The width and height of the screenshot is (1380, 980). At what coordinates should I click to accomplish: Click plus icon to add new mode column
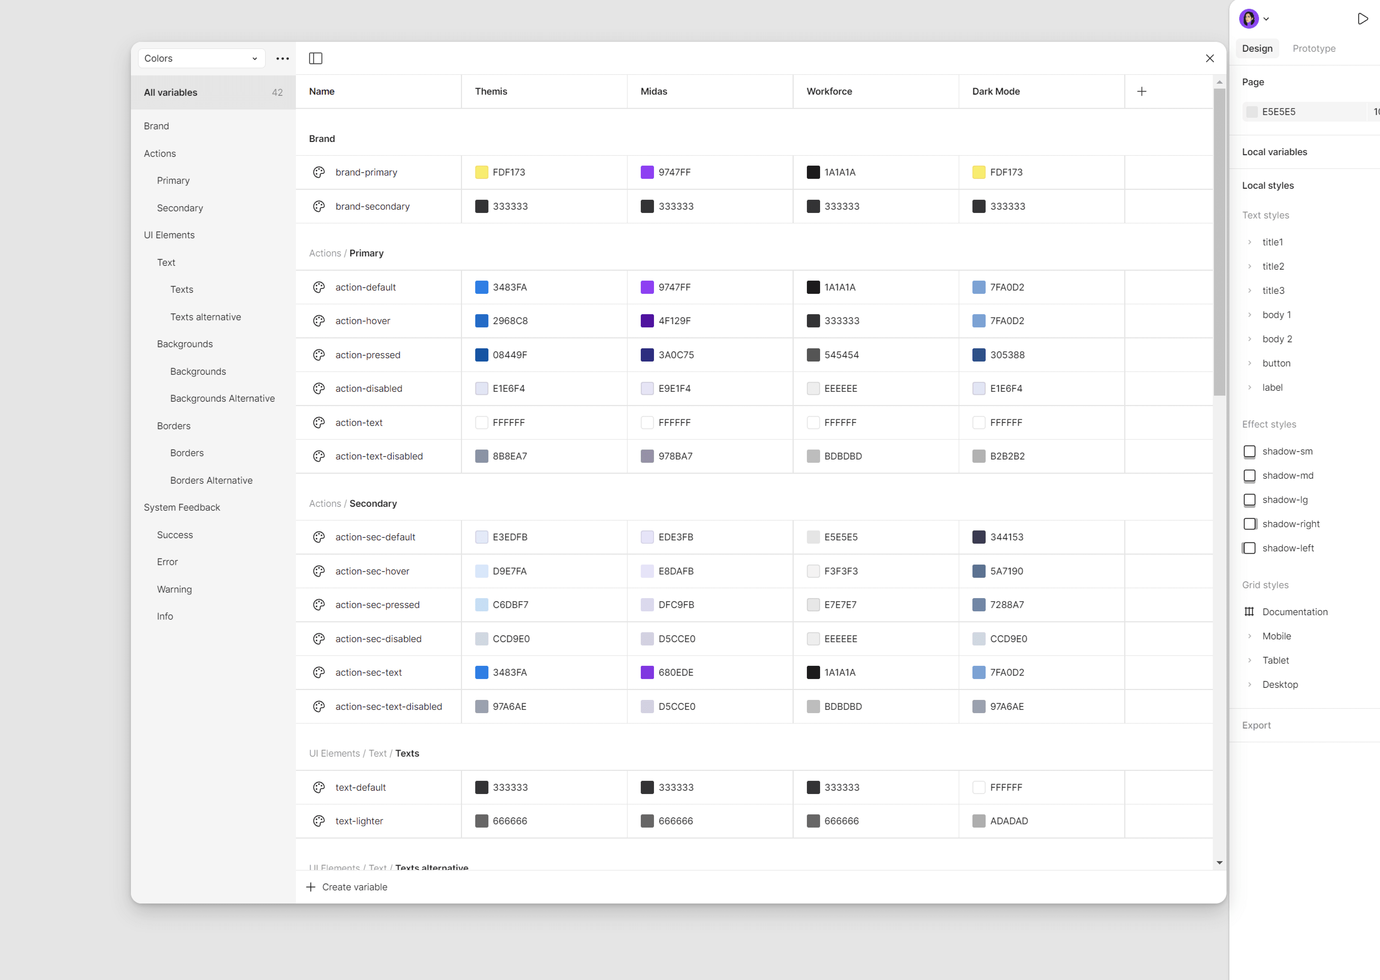click(x=1141, y=92)
